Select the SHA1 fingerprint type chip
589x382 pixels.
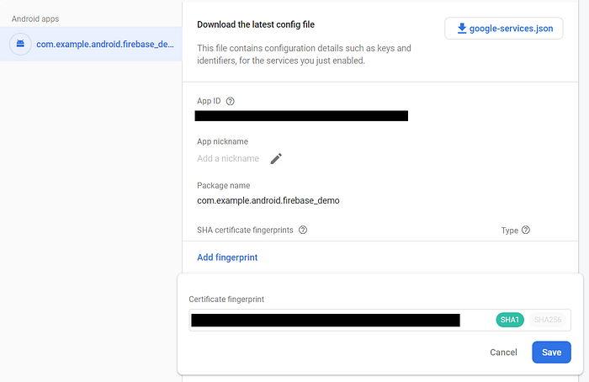point(510,320)
